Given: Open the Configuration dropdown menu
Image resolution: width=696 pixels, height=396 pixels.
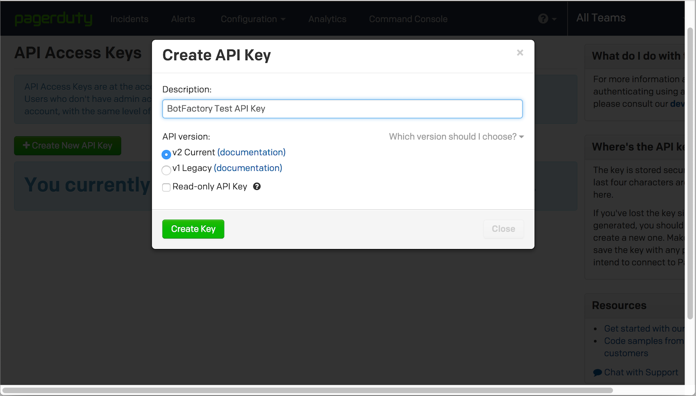Looking at the screenshot, I should pos(253,19).
